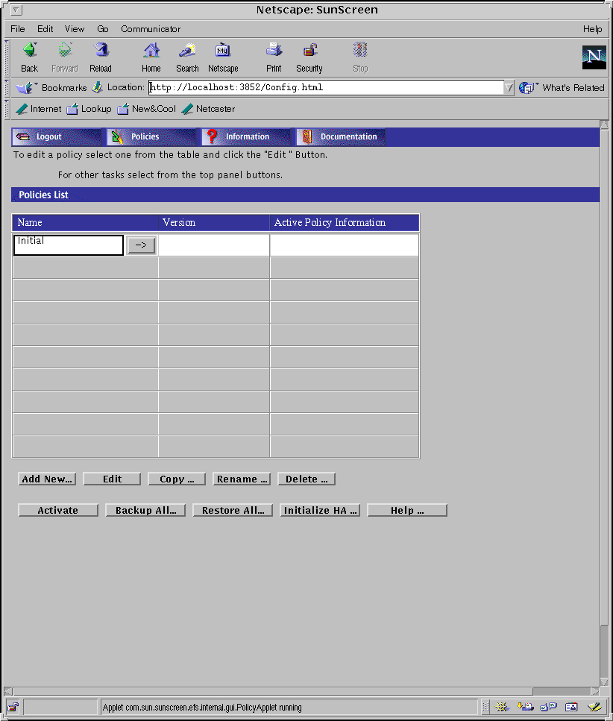The width and height of the screenshot is (613, 721).
Task: Open the Information panel
Action: 246,136
